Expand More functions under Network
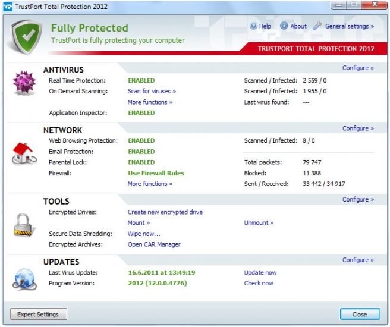The height and width of the screenshot is (327, 390). [x=150, y=184]
